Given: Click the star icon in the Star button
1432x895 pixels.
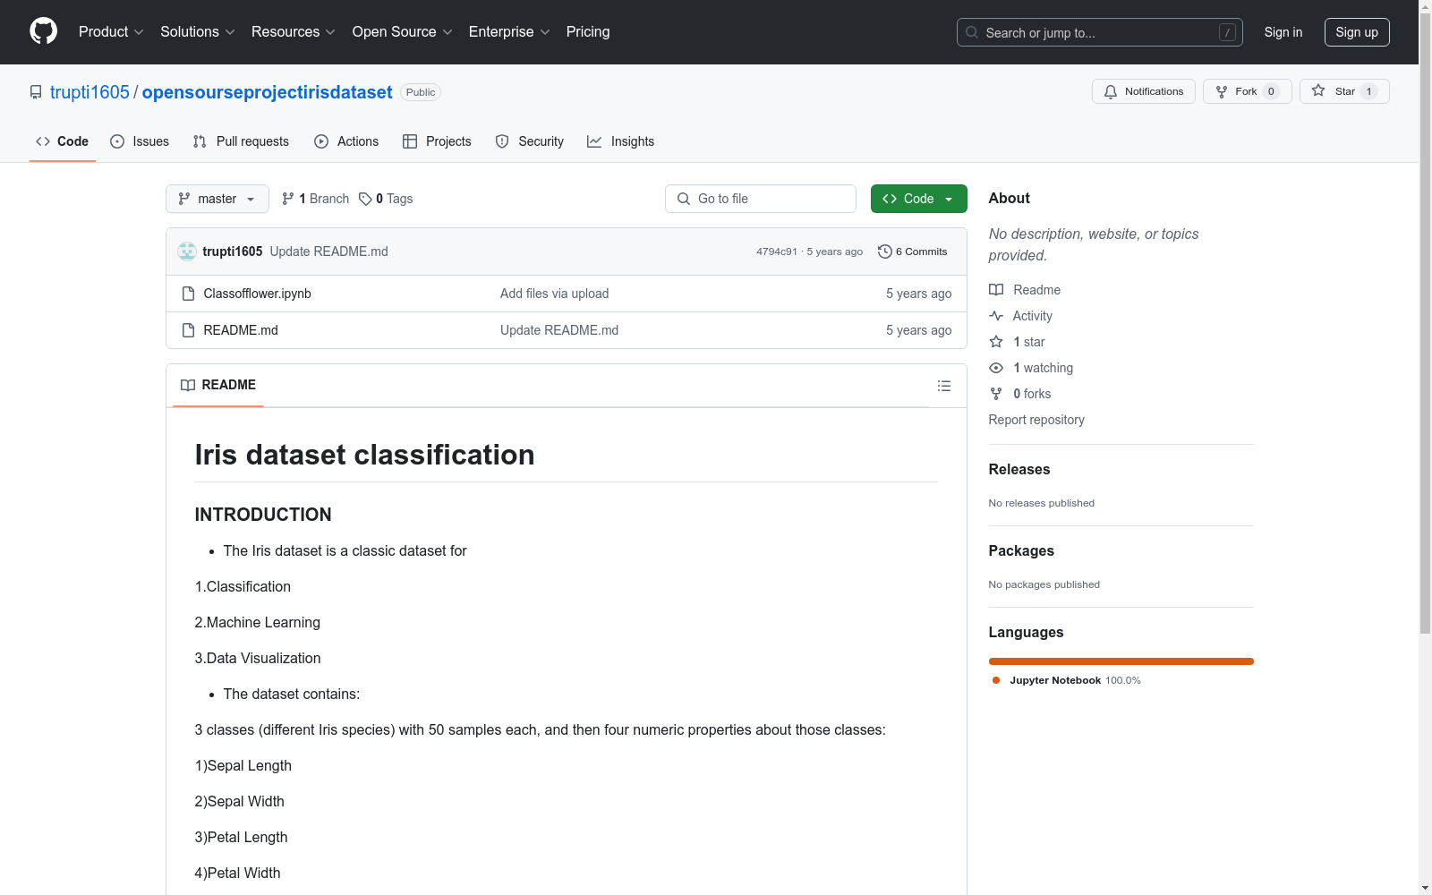Looking at the screenshot, I should coord(1318,90).
